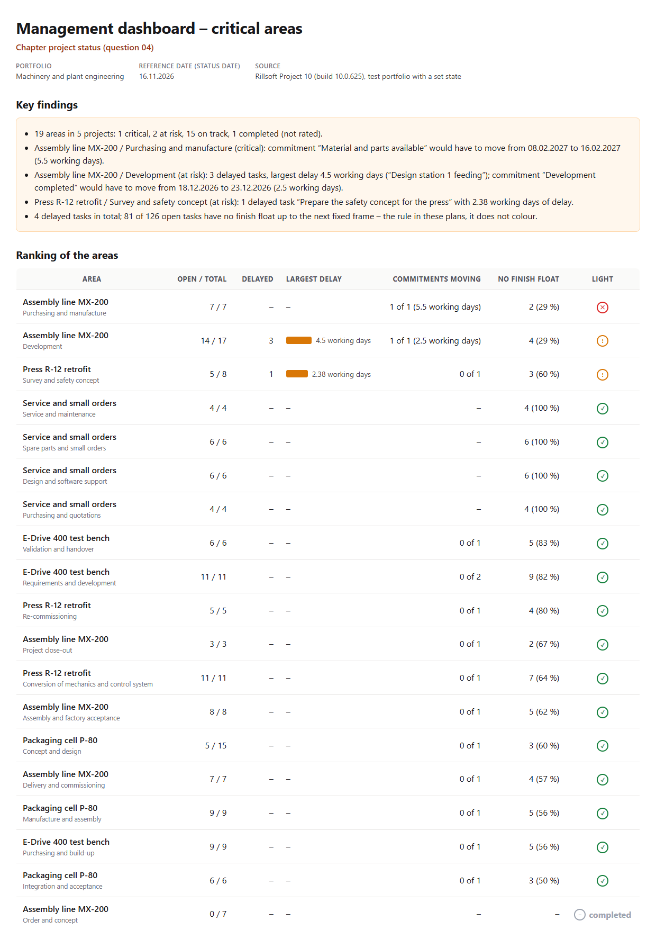Click the 4.5 working days delay bar
Viewport: 656px width, 939px height.
(299, 340)
